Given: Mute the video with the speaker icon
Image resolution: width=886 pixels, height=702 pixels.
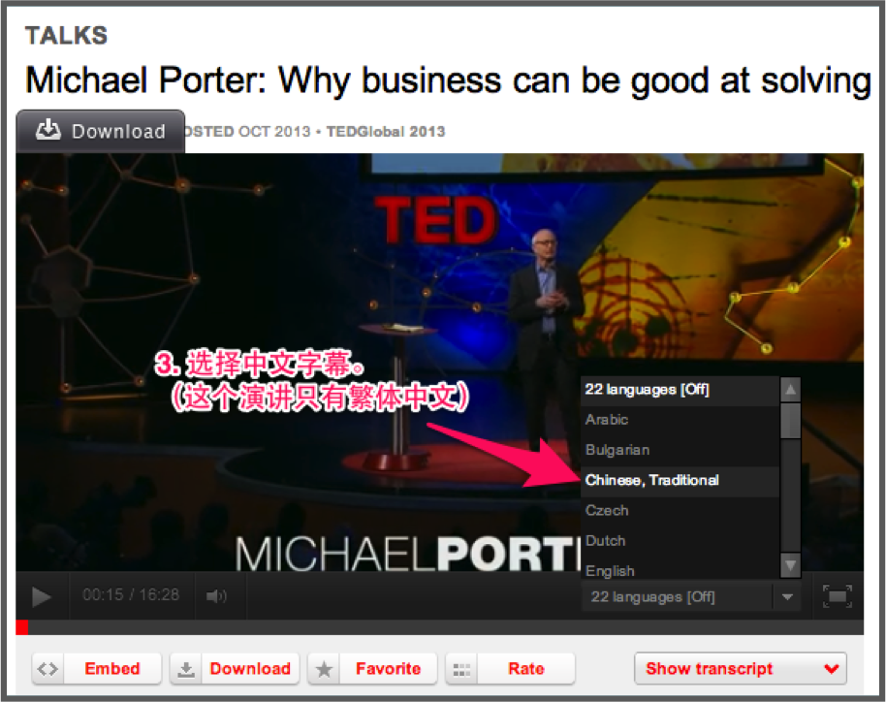Looking at the screenshot, I should click(x=216, y=595).
